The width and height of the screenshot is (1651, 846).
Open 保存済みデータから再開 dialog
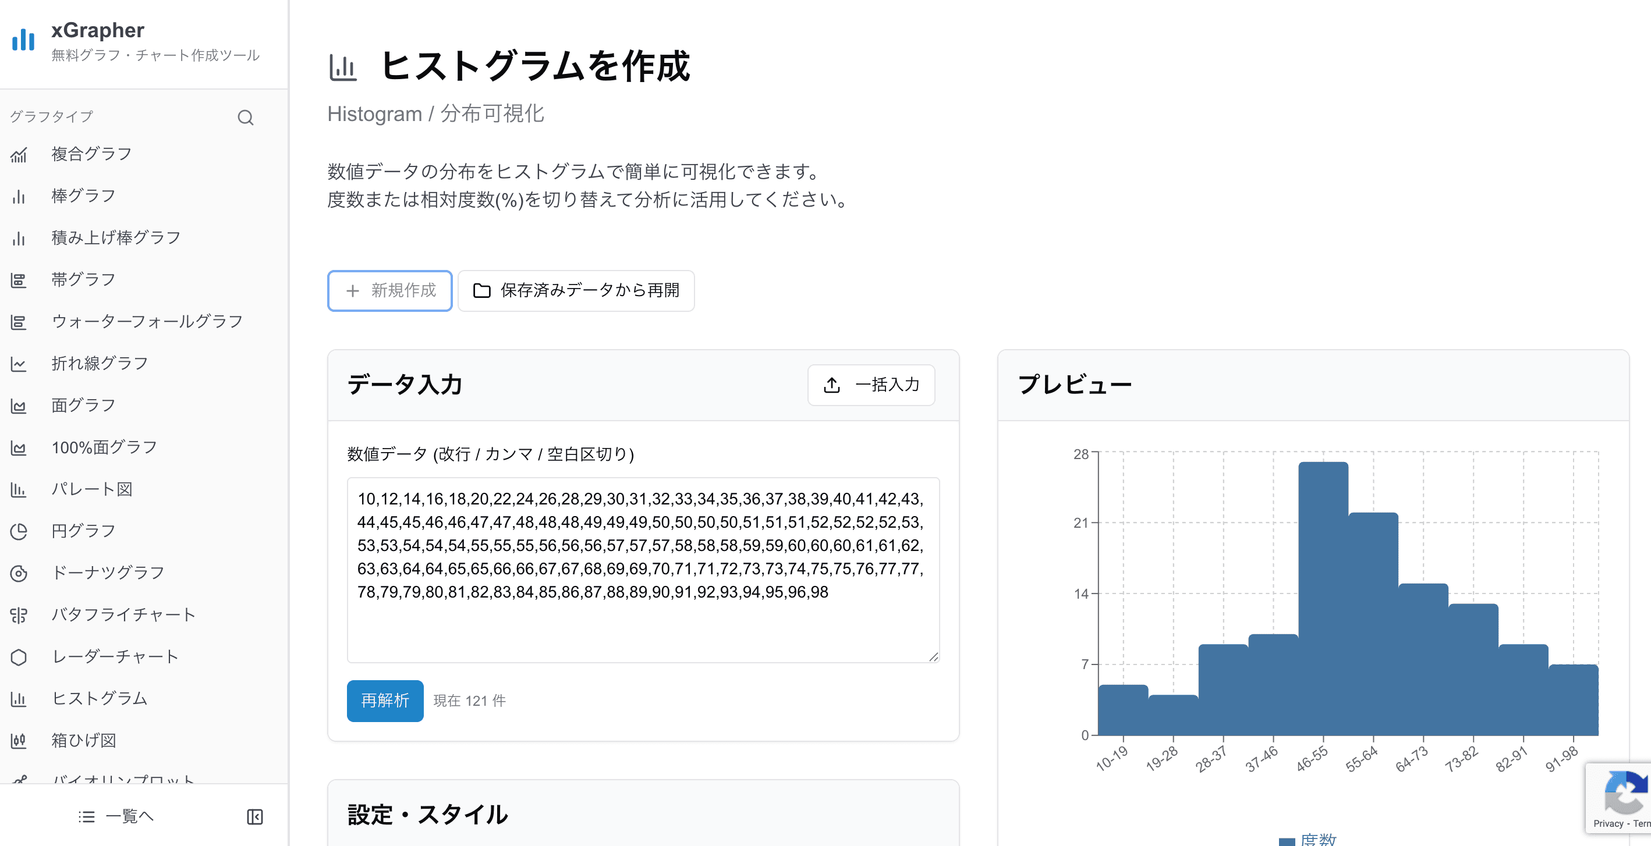(576, 291)
